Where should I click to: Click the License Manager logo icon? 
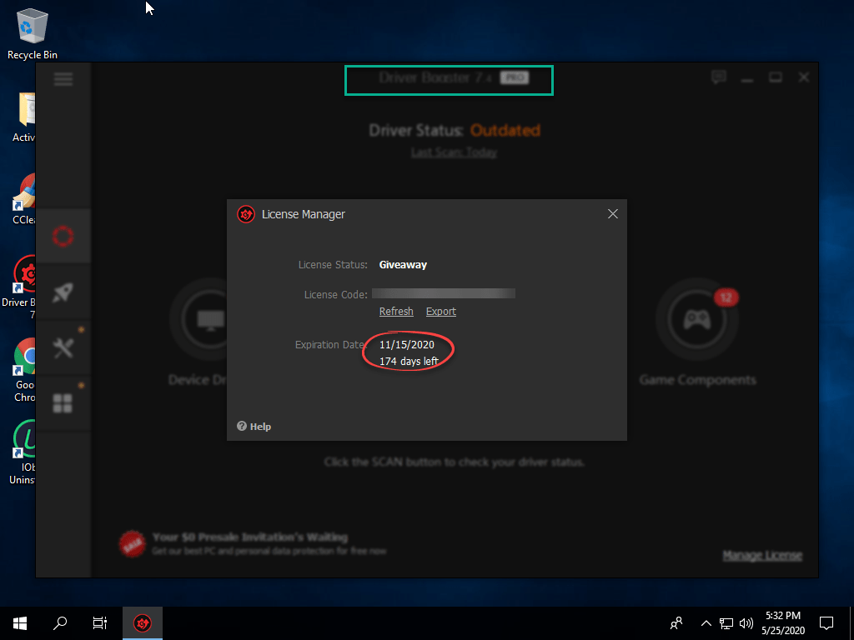click(x=246, y=214)
